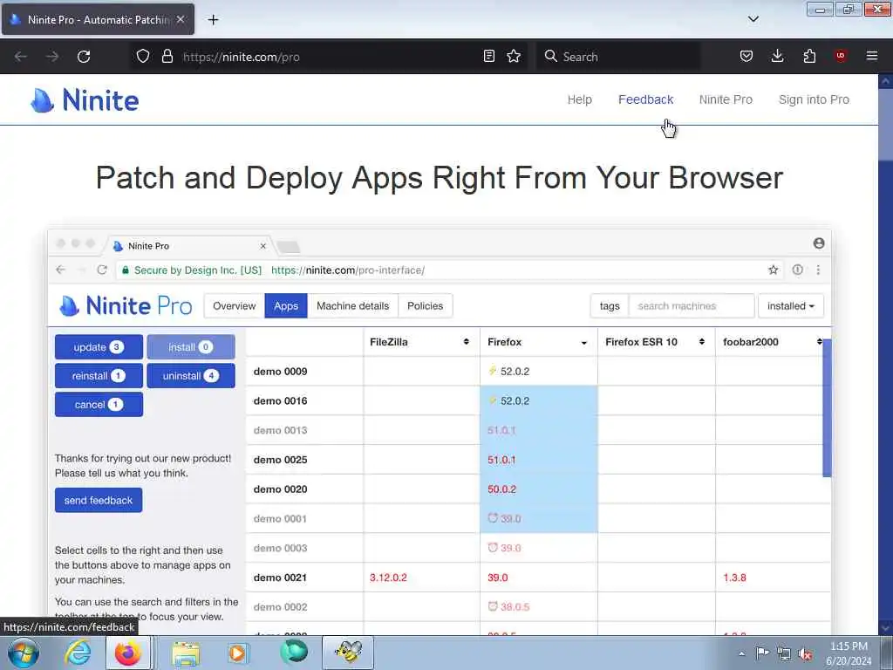Click the Action Center flag tray icon

pyautogui.click(x=762, y=653)
